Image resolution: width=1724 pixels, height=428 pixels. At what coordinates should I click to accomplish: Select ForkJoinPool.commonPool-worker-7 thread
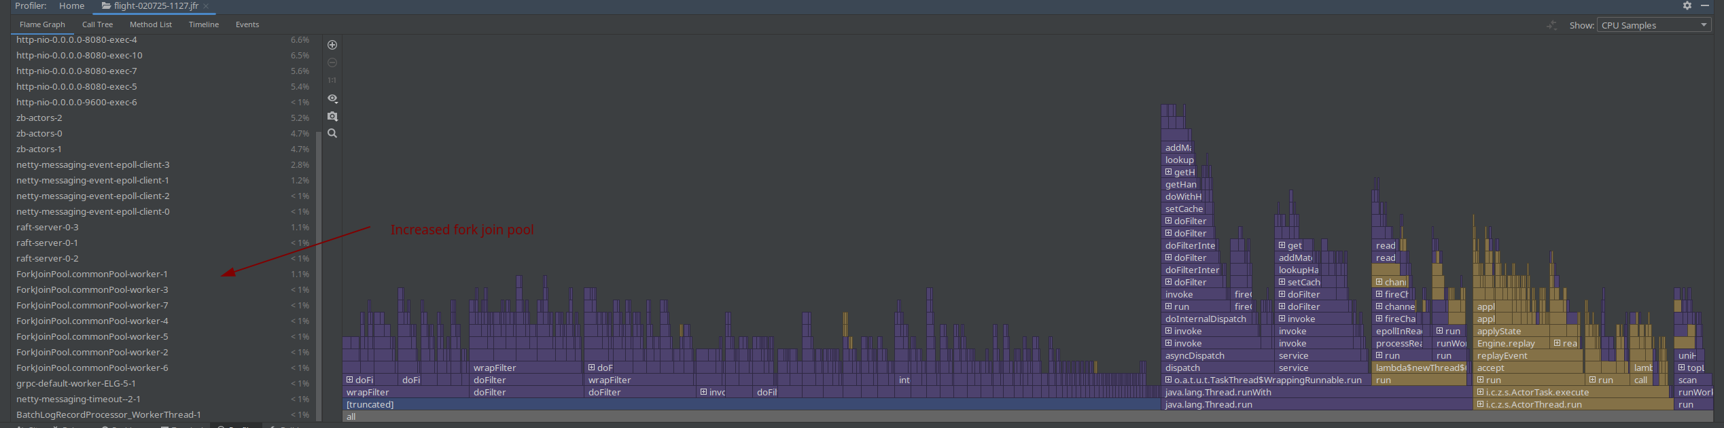point(163,305)
